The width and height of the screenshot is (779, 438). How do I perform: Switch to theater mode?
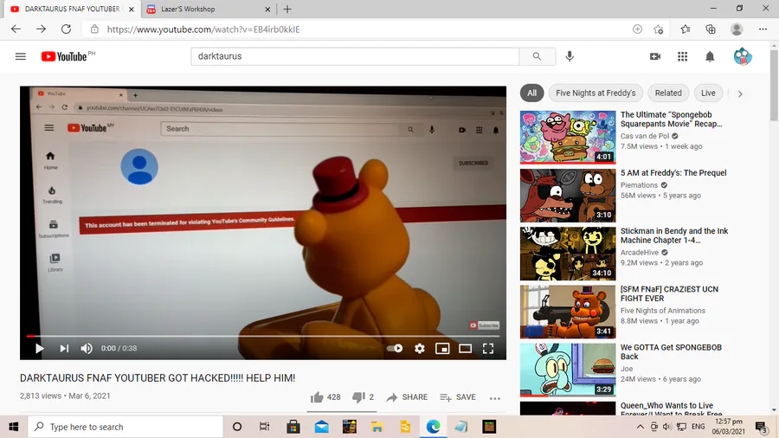pos(465,349)
